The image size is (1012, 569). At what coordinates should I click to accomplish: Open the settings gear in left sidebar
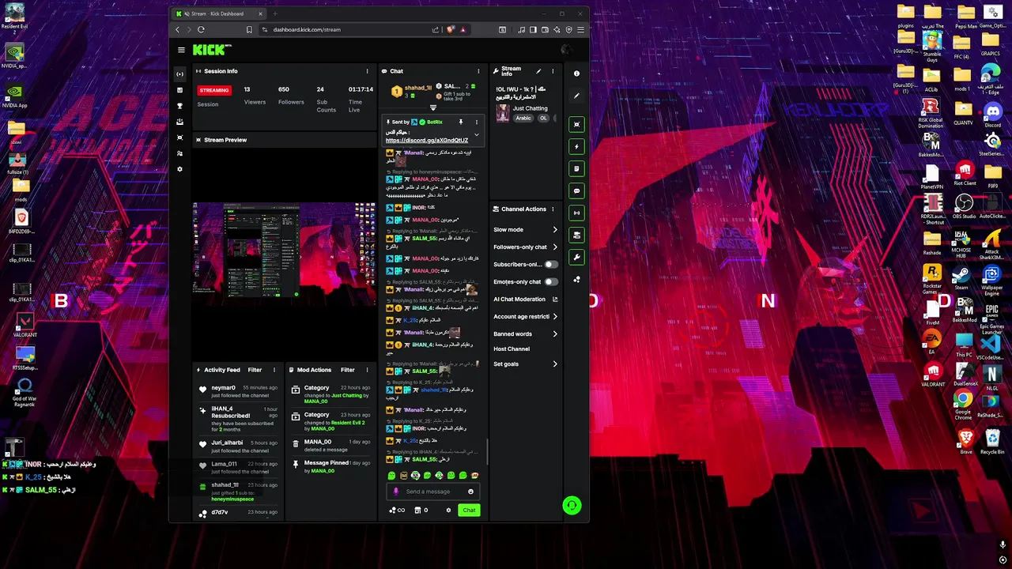tap(180, 169)
